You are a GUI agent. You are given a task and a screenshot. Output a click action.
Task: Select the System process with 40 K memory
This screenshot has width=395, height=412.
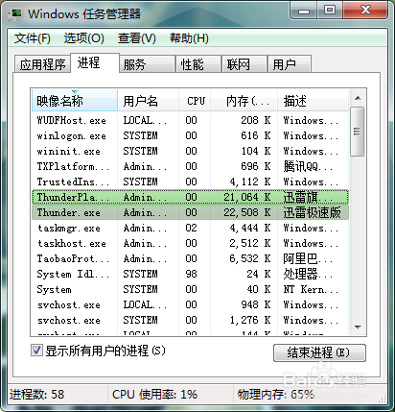pos(190,289)
